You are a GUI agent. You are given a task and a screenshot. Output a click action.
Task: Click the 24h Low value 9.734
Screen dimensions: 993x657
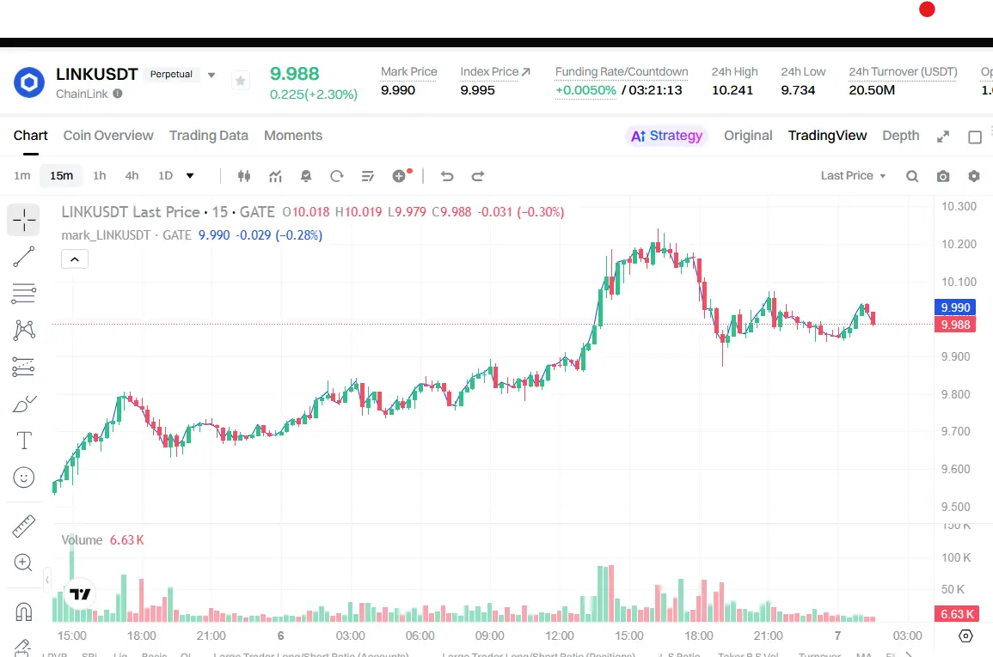[x=798, y=90]
